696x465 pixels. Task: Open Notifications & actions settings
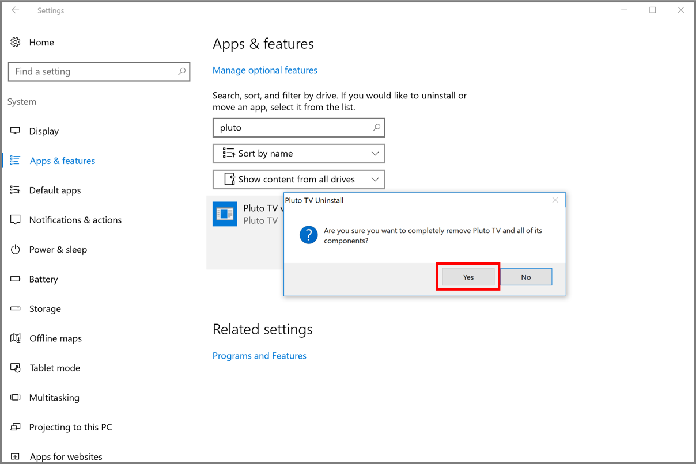point(75,220)
